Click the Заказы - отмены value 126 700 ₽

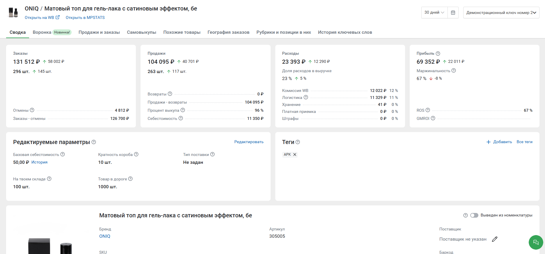coord(120,118)
